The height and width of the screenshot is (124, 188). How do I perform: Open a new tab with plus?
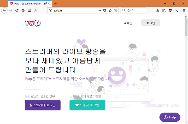coord(55,3)
